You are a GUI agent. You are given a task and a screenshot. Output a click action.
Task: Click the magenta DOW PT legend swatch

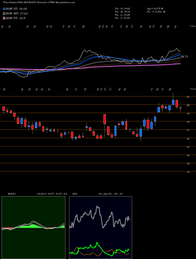[4, 18]
